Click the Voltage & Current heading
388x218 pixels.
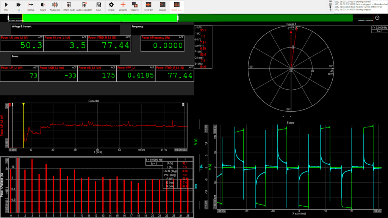(x=22, y=26)
